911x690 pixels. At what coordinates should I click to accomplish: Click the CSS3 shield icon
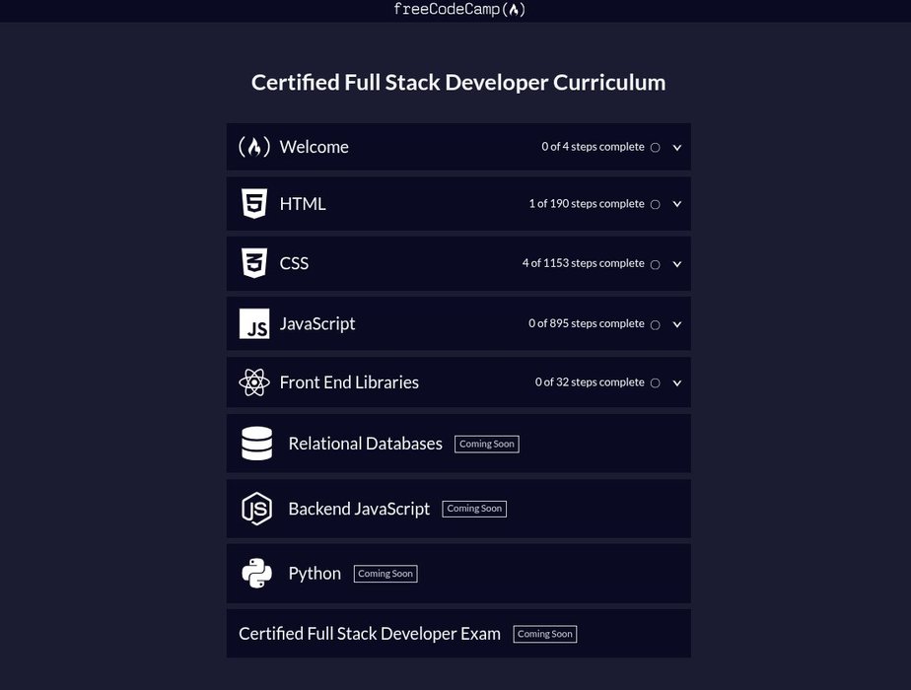[254, 263]
